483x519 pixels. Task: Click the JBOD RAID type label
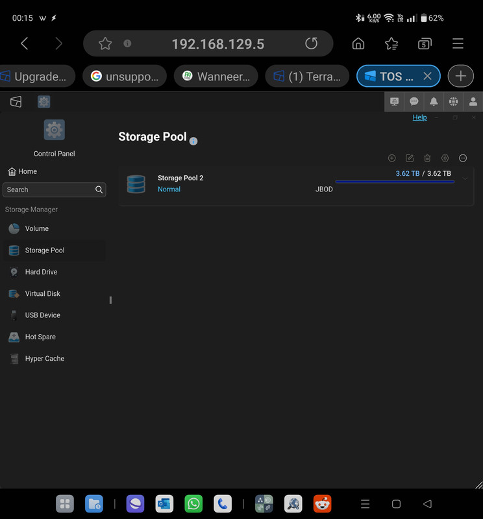[x=324, y=189]
